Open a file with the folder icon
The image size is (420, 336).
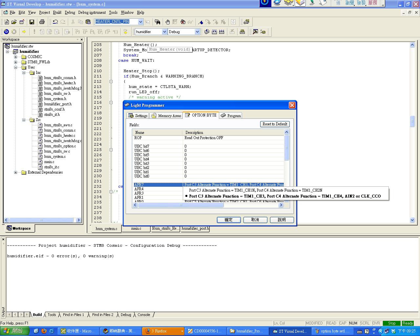[14, 22]
